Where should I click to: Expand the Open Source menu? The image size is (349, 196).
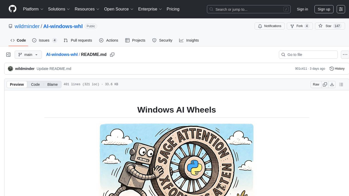click(x=119, y=9)
